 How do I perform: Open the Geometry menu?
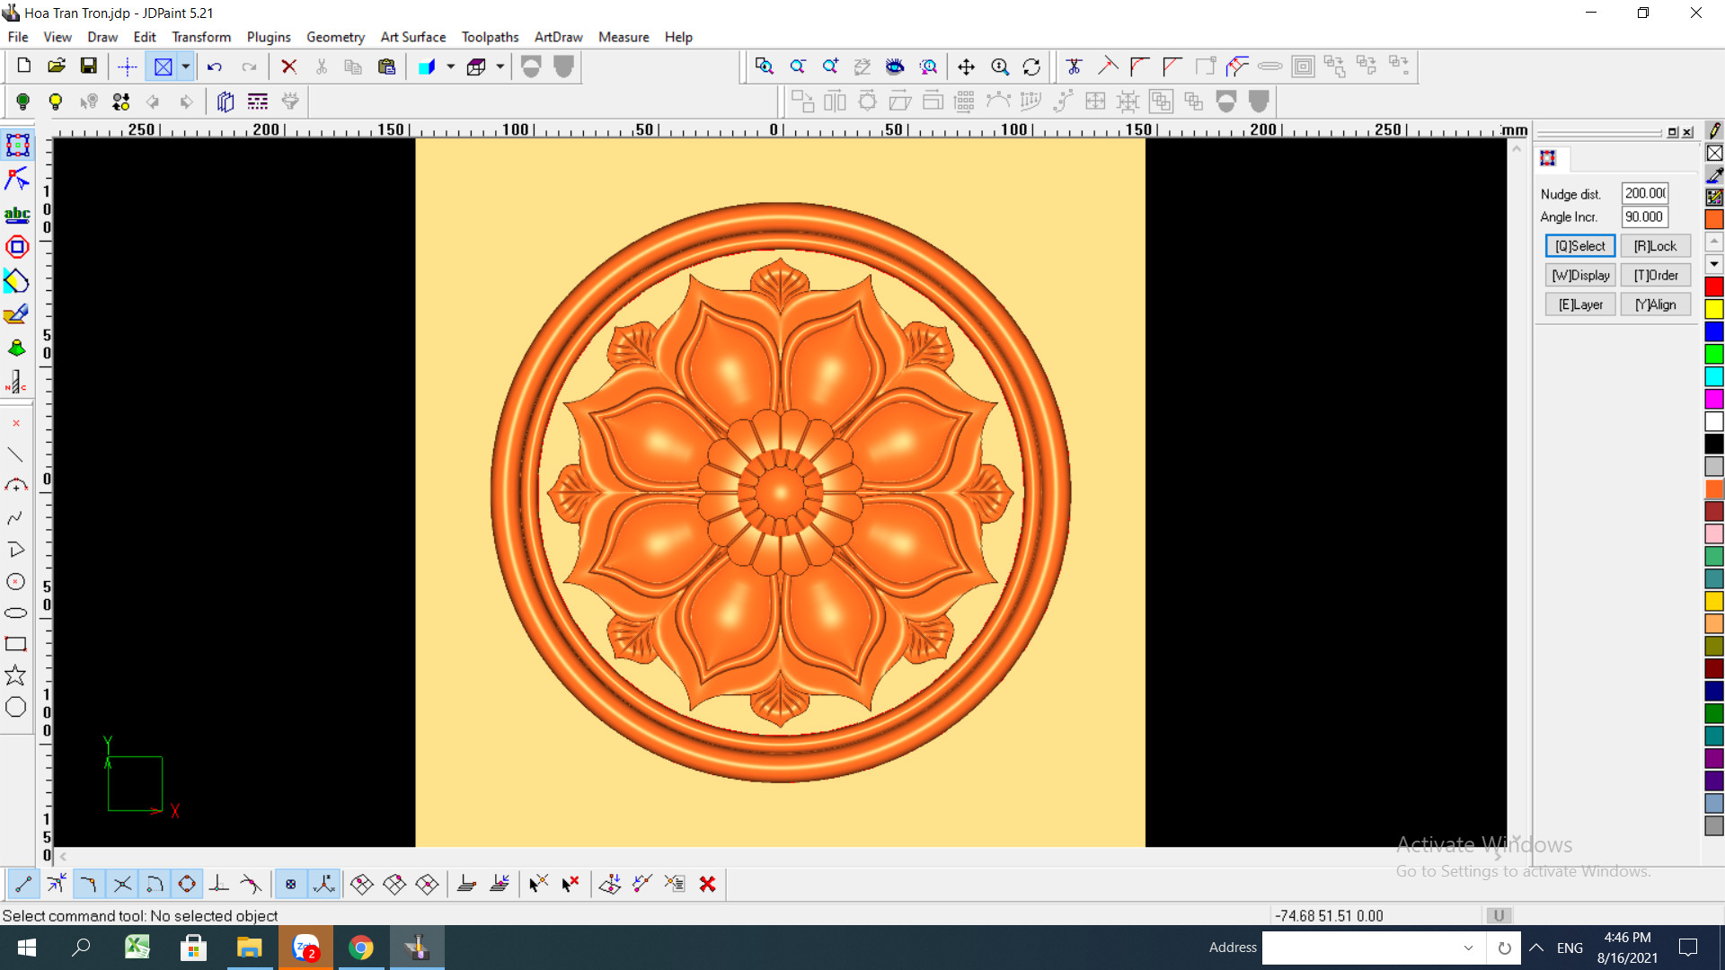(335, 37)
